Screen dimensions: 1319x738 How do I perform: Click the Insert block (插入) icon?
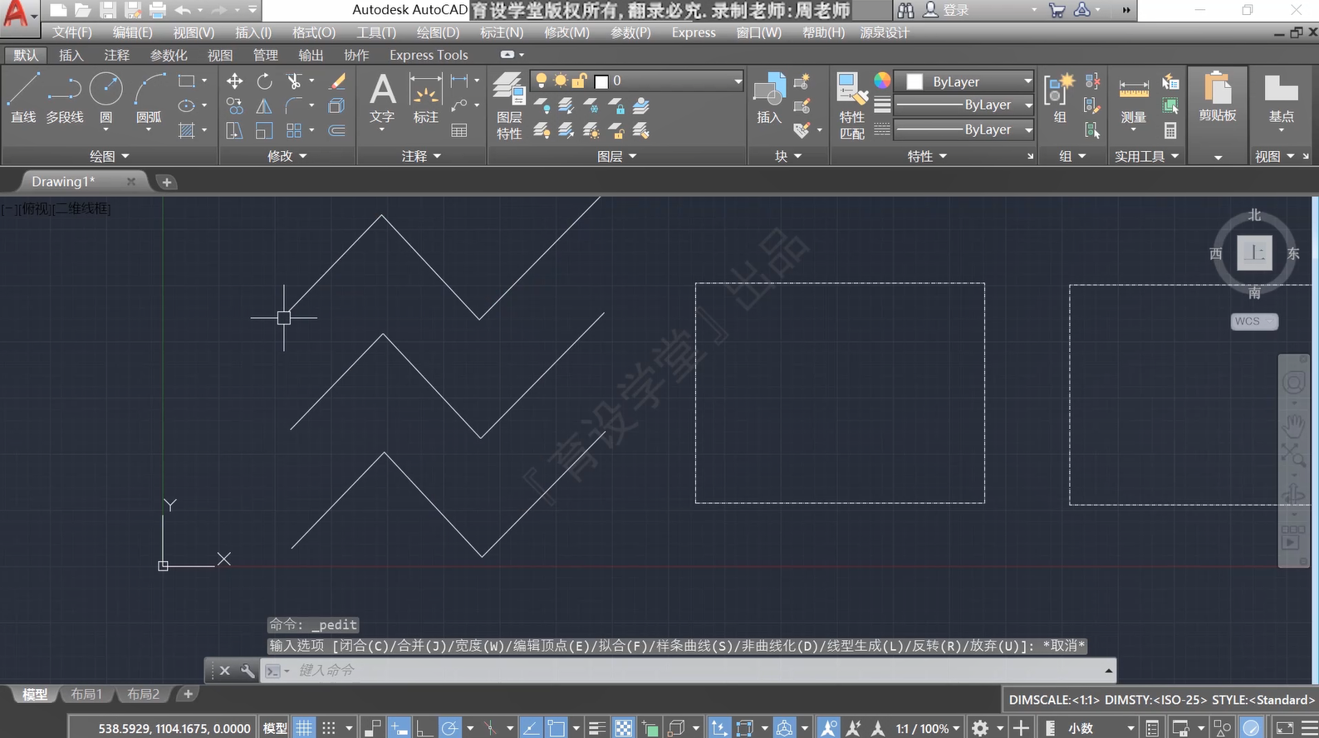click(x=769, y=98)
